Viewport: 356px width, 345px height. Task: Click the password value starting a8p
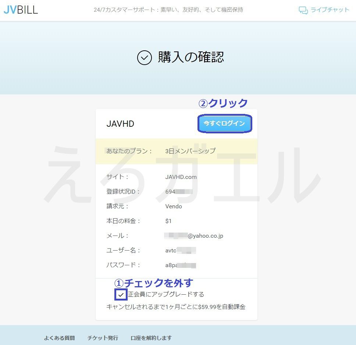[181, 265]
